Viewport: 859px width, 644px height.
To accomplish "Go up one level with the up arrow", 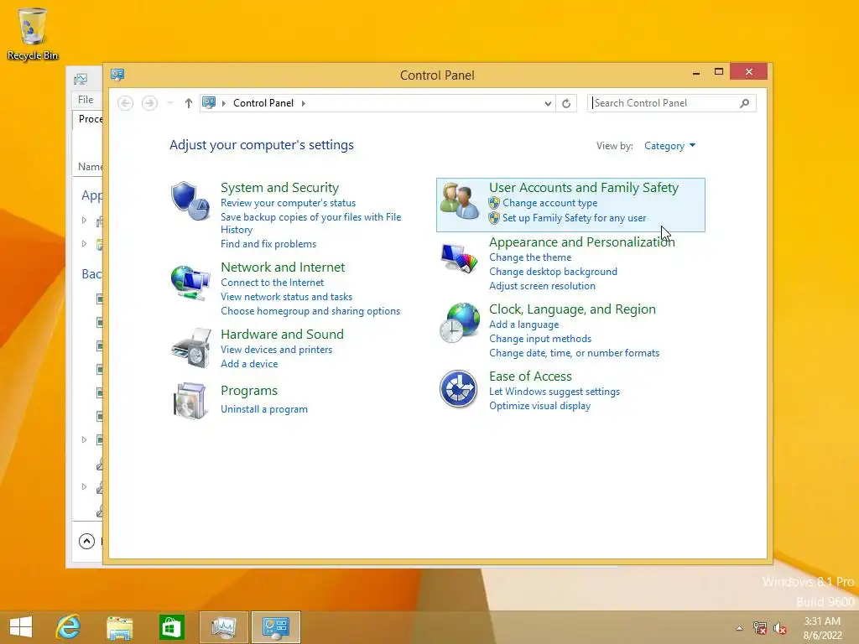I will [189, 103].
